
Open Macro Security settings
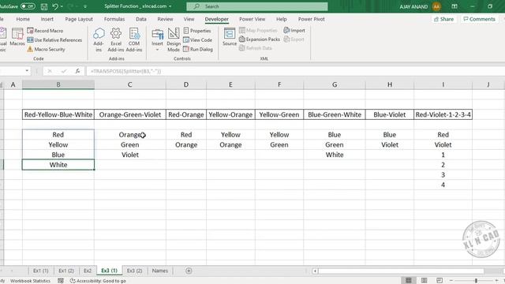click(x=46, y=49)
